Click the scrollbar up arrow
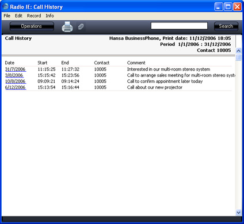 pos(238,51)
